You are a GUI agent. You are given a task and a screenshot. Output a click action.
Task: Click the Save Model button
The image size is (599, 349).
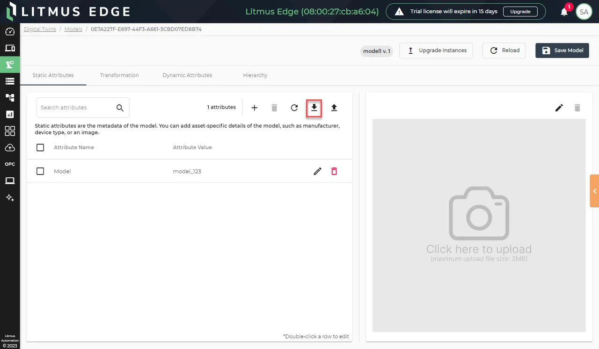(562, 50)
